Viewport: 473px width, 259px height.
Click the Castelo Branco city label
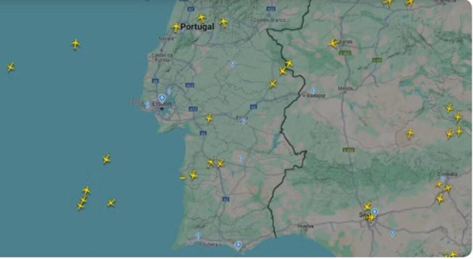point(269,20)
